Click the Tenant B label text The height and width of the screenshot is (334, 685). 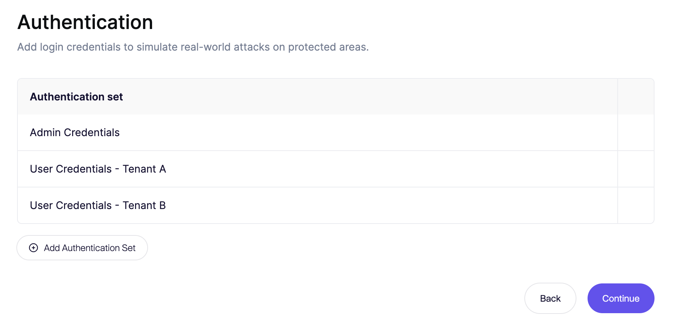(144, 205)
